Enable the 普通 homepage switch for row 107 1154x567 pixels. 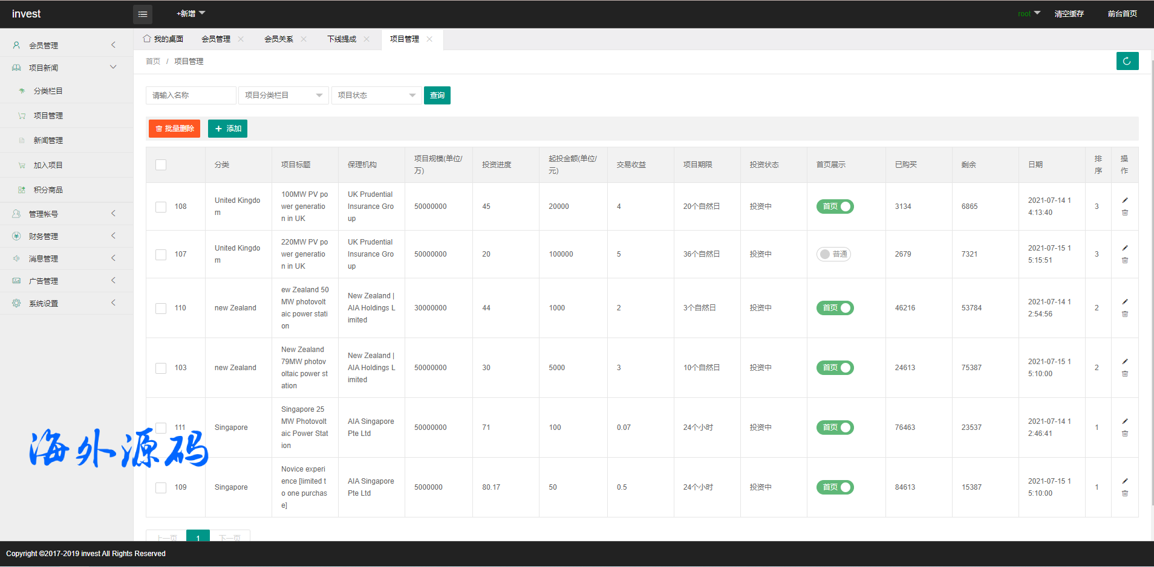pyautogui.click(x=833, y=254)
